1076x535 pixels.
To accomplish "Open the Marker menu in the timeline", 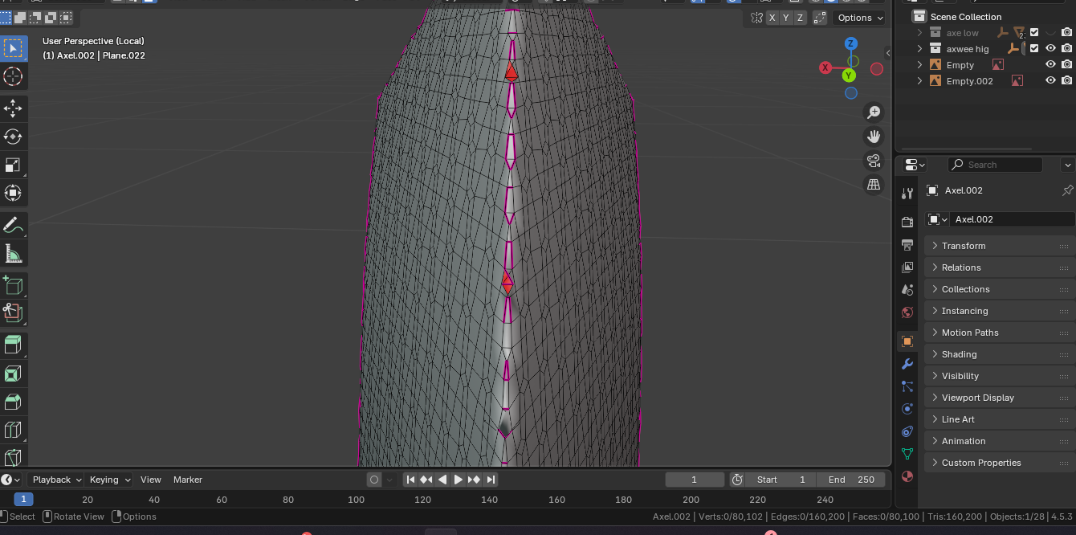I will pyautogui.click(x=188, y=480).
